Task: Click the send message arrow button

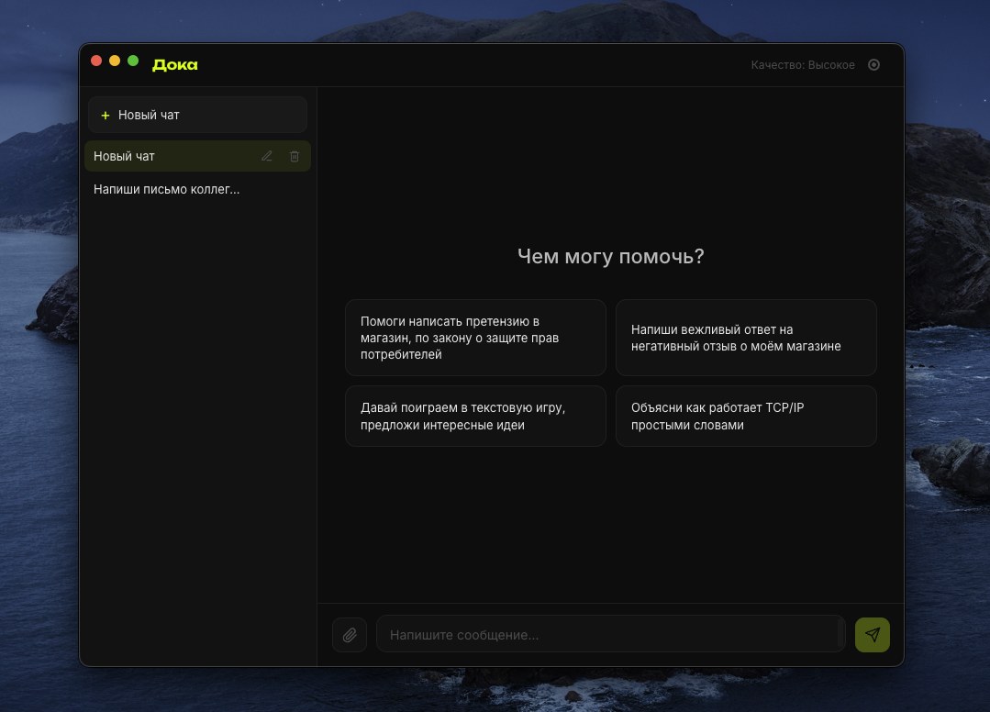Action: pos(872,634)
